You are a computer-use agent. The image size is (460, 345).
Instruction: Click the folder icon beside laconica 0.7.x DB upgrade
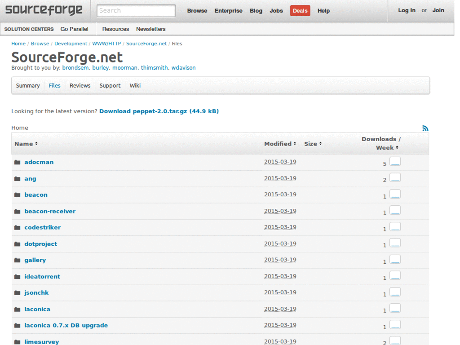point(18,325)
